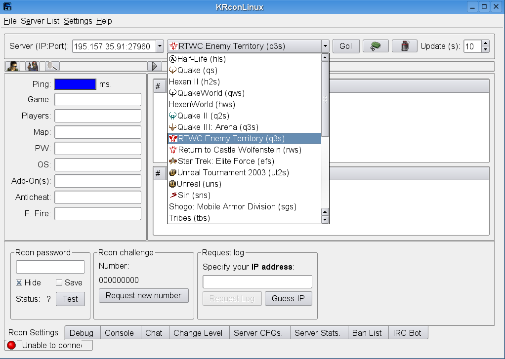Click the Map info field

pyautogui.click(x=98, y=132)
